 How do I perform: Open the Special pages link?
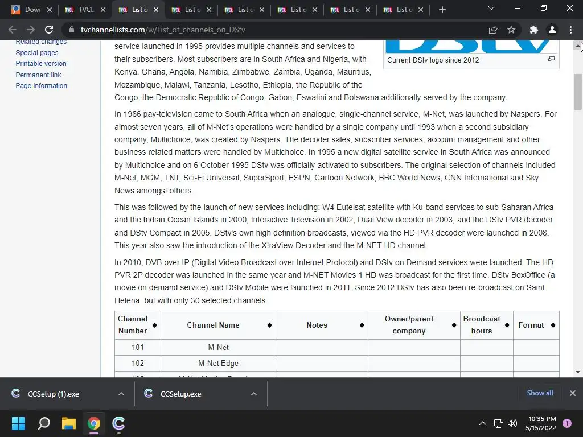pyautogui.click(x=37, y=53)
